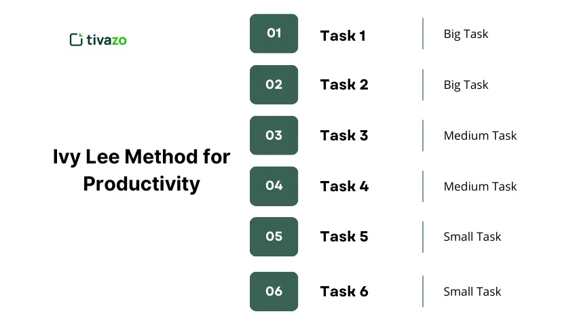
Task: Click the tivazo logo icon
Action: [x=76, y=39]
